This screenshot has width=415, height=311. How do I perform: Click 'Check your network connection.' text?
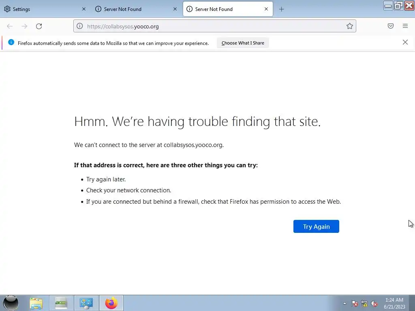pos(128,190)
